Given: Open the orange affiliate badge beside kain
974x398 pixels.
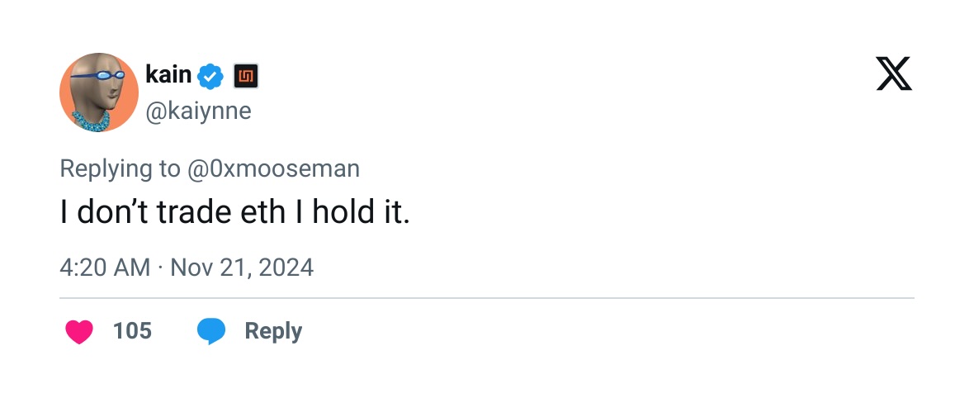Looking at the screenshot, I should point(246,77).
